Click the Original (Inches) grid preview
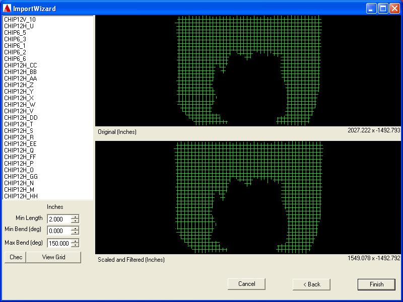Screen dimensions: 403x302 248,70
